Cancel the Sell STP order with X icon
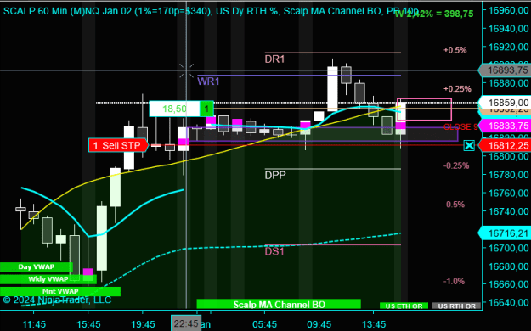This screenshot has width=531, height=331. point(469,146)
